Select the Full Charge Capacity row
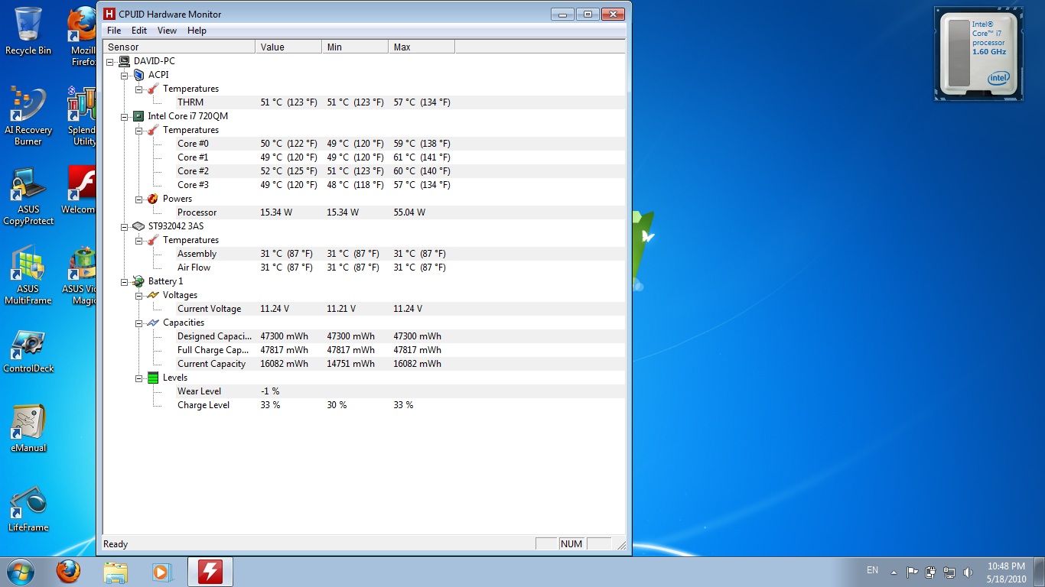Screen dimensions: 1045x587 [x=364, y=350]
